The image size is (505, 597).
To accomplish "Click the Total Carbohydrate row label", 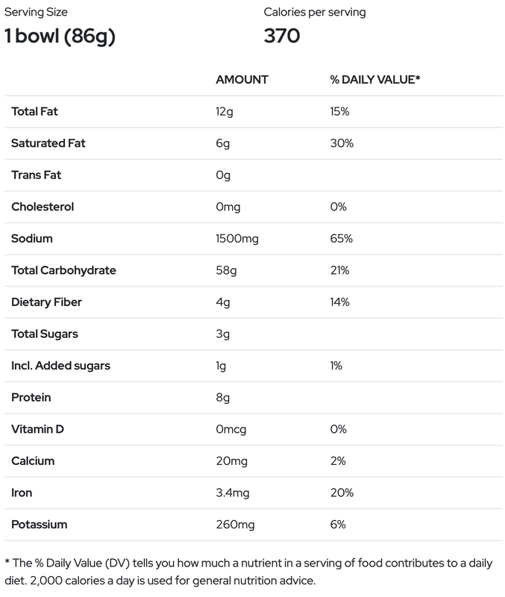I will pyautogui.click(x=63, y=270).
